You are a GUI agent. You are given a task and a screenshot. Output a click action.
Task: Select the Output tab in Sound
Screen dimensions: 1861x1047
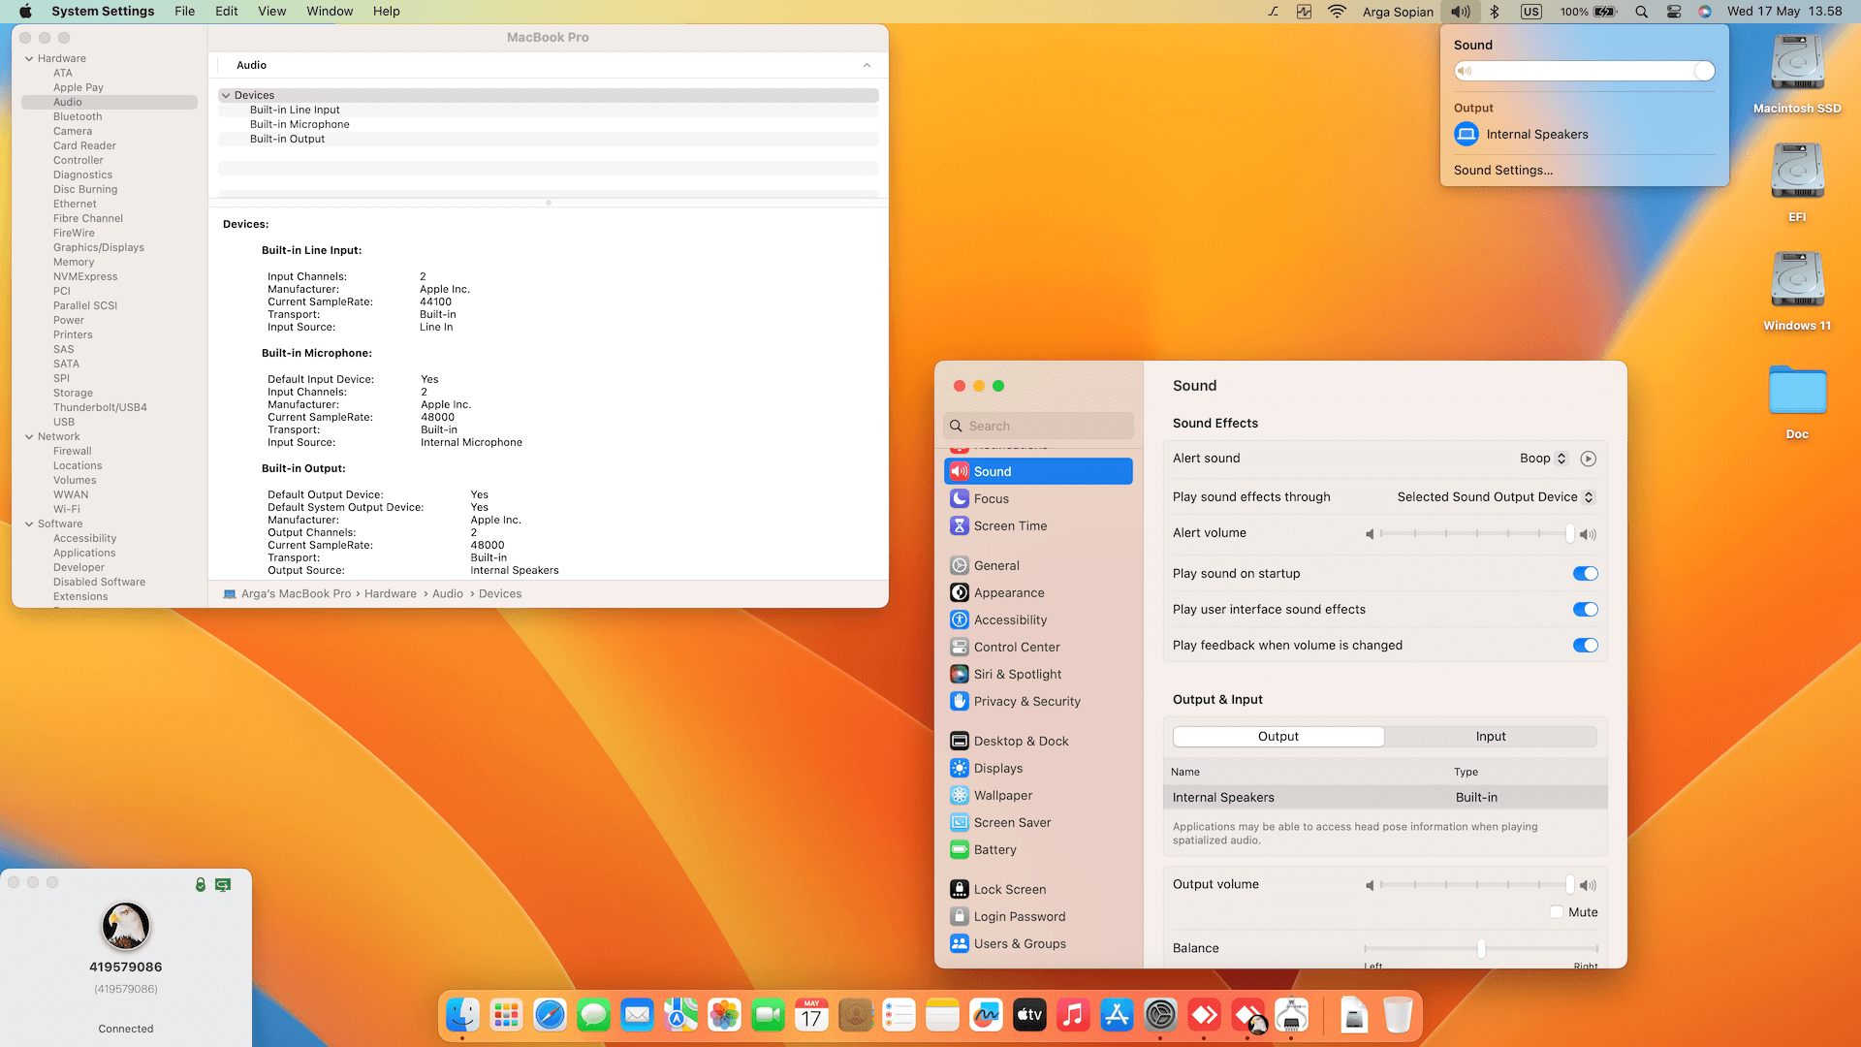tap(1278, 737)
